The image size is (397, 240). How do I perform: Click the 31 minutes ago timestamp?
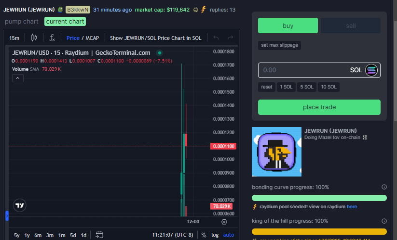[112, 10]
